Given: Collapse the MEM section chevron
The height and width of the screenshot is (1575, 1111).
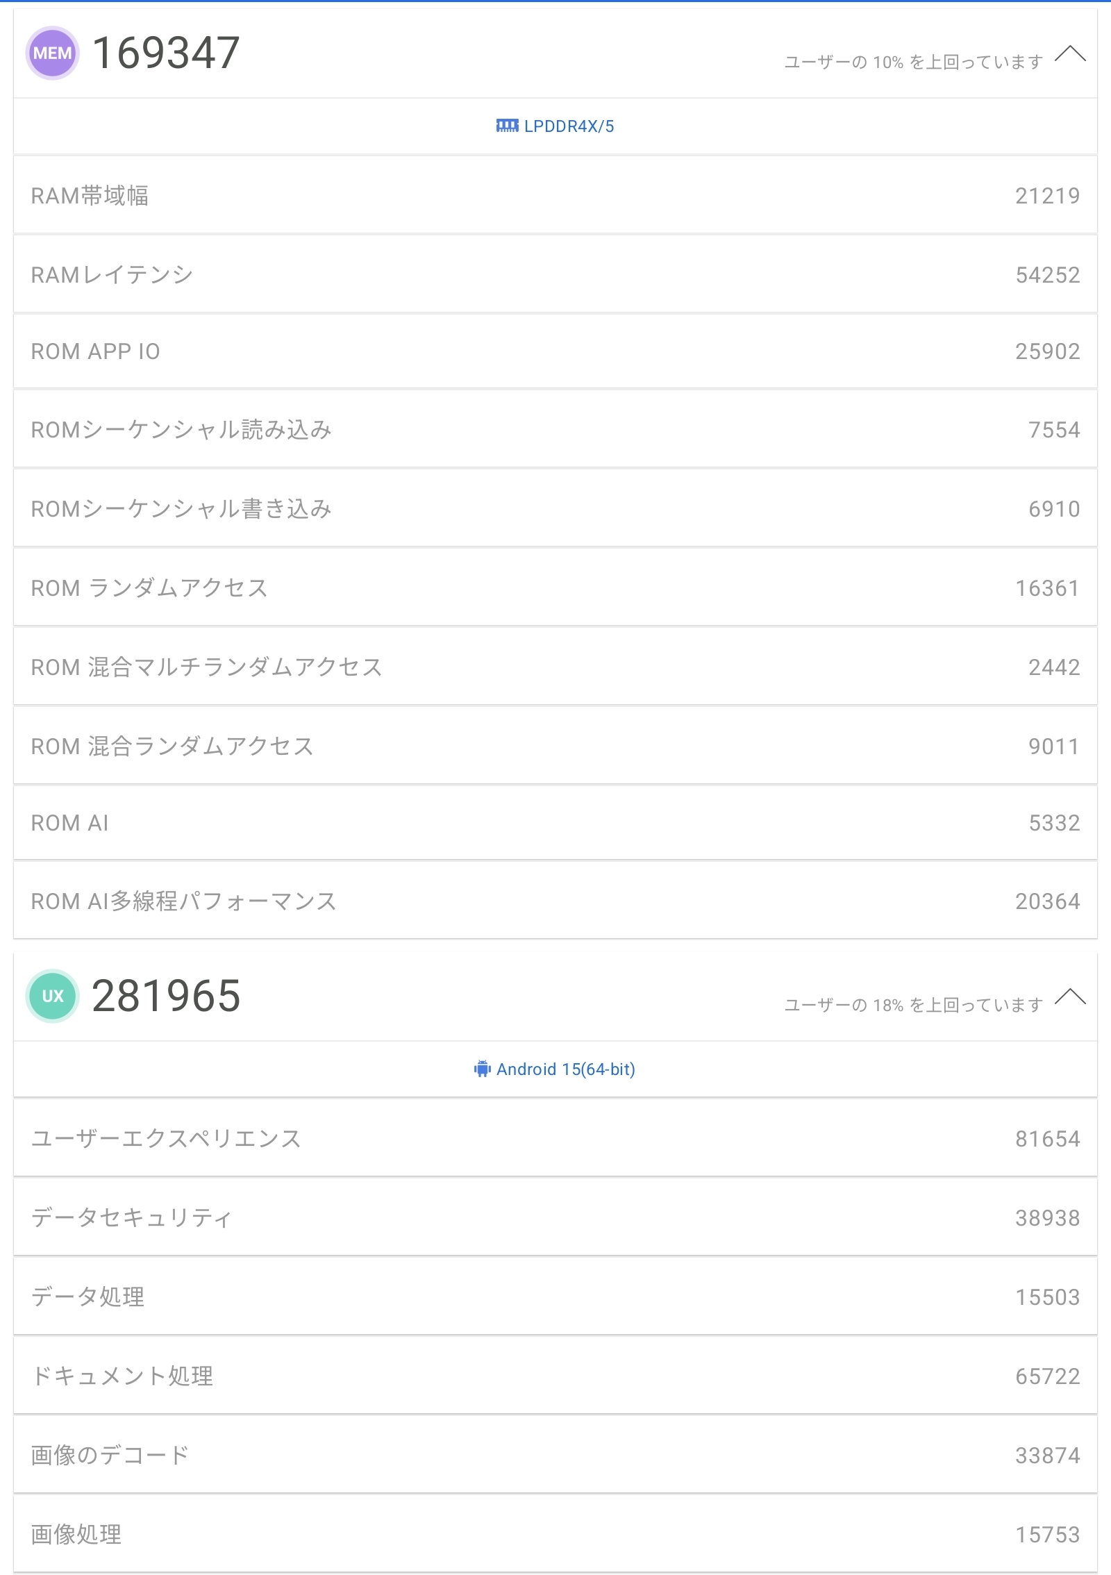Looking at the screenshot, I should pos(1070,54).
